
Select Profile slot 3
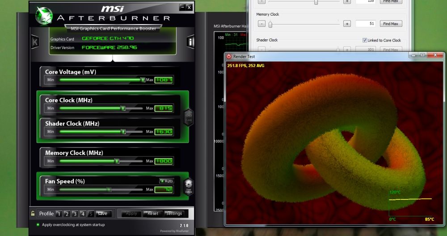pos(75,214)
